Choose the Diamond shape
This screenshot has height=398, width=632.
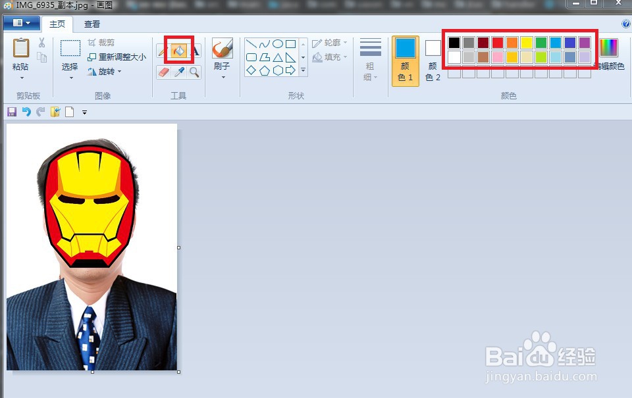click(x=251, y=70)
